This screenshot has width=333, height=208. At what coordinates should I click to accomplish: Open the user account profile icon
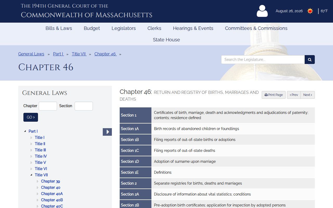(x=262, y=11)
